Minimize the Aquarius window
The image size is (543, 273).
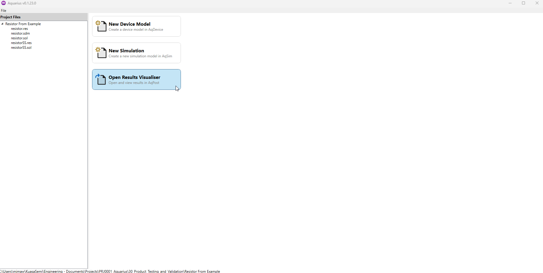pyautogui.click(x=510, y=3)
